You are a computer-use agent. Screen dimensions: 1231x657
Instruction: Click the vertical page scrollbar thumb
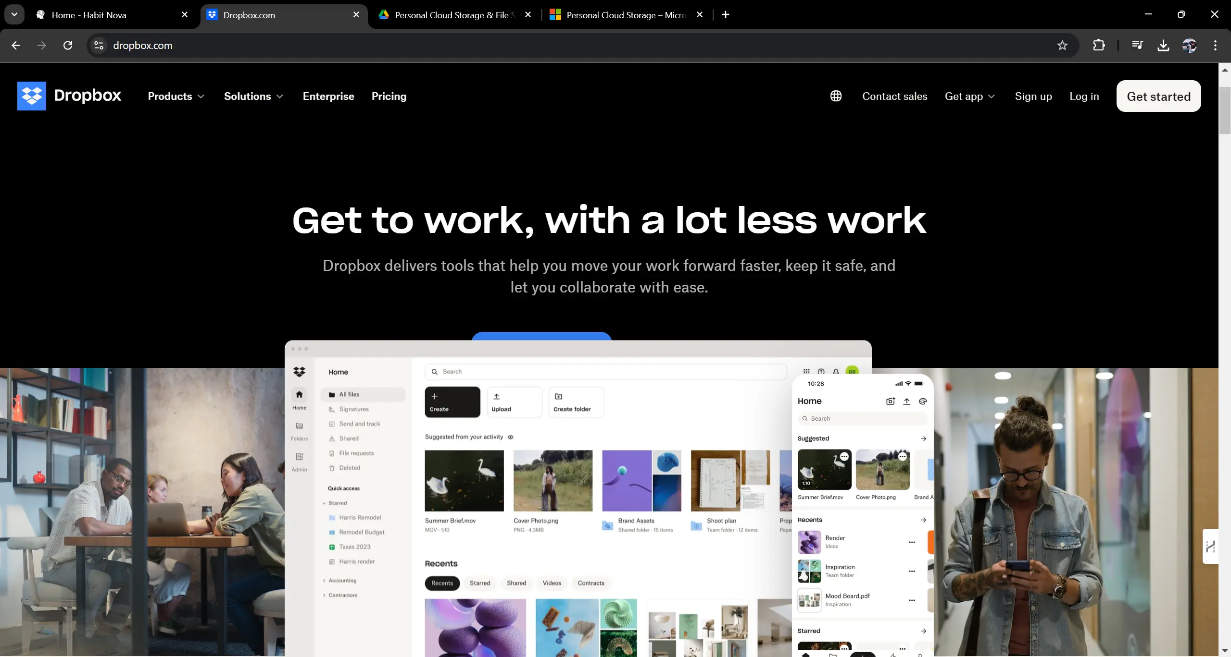(x=1225, y=110)
